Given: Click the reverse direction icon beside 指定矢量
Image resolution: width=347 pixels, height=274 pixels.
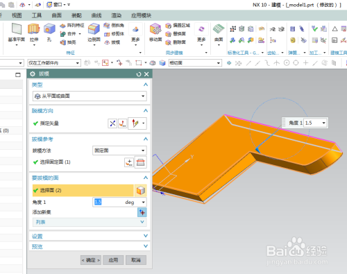Looking at the screenshot, I should 112,123.
